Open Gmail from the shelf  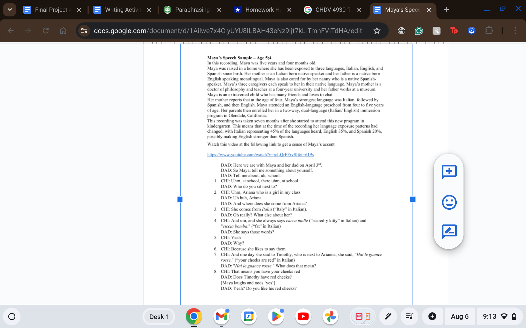click(221, 317)
